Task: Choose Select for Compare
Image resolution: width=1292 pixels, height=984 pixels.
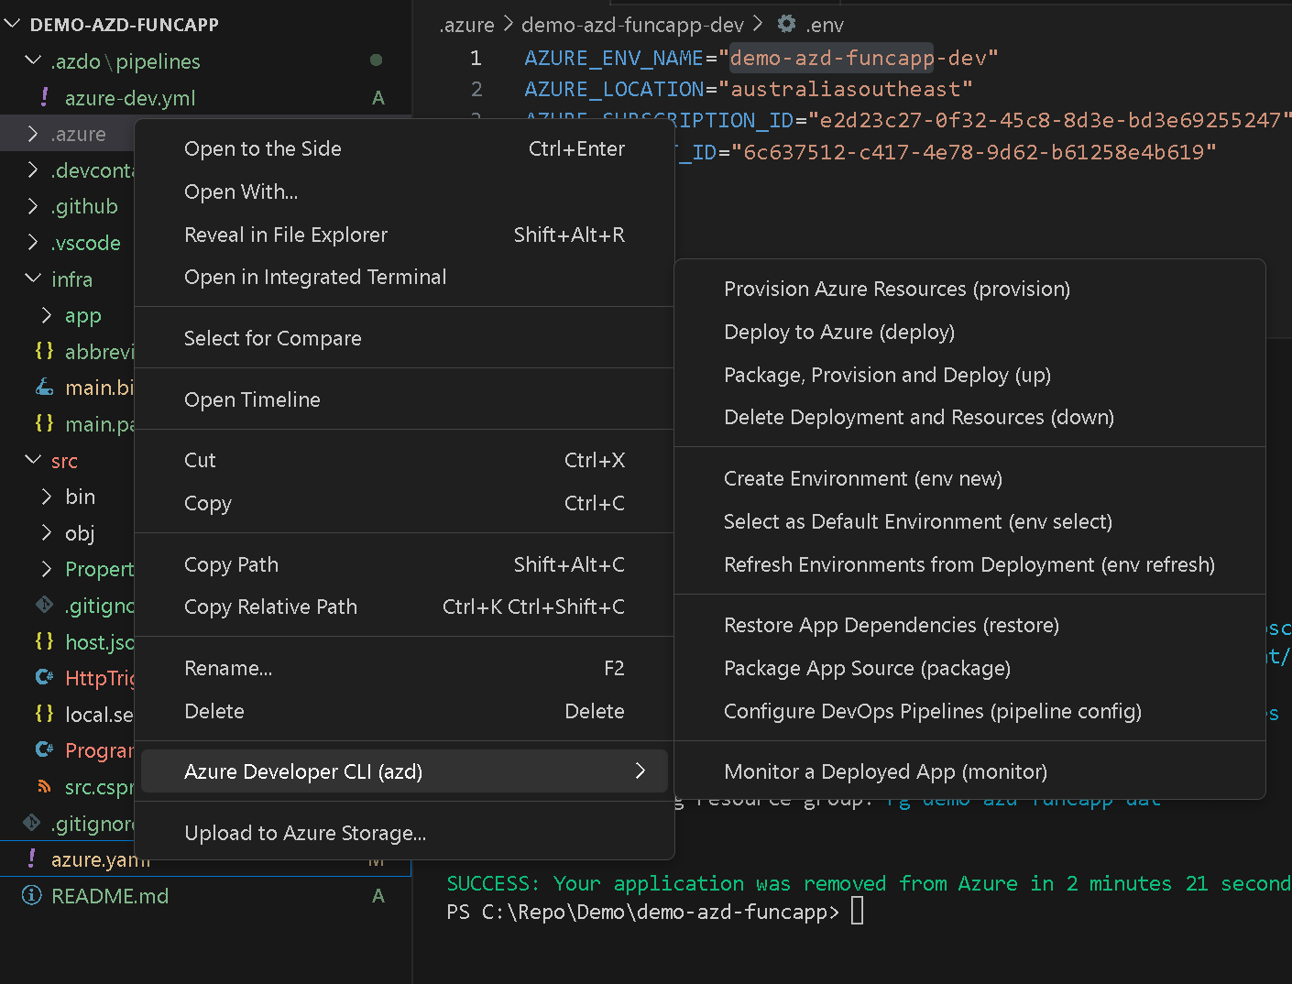Action: pyautogui.click(x=404, y=338)
